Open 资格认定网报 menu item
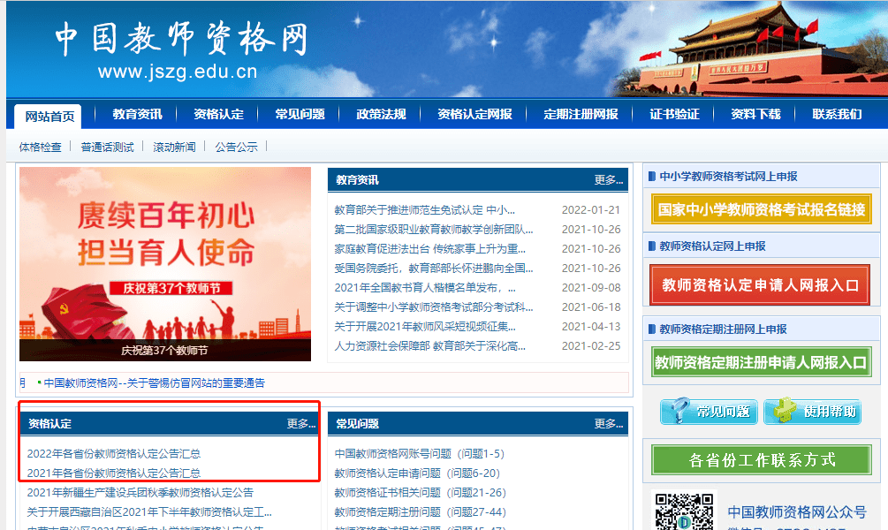 (x=474, y=114)
